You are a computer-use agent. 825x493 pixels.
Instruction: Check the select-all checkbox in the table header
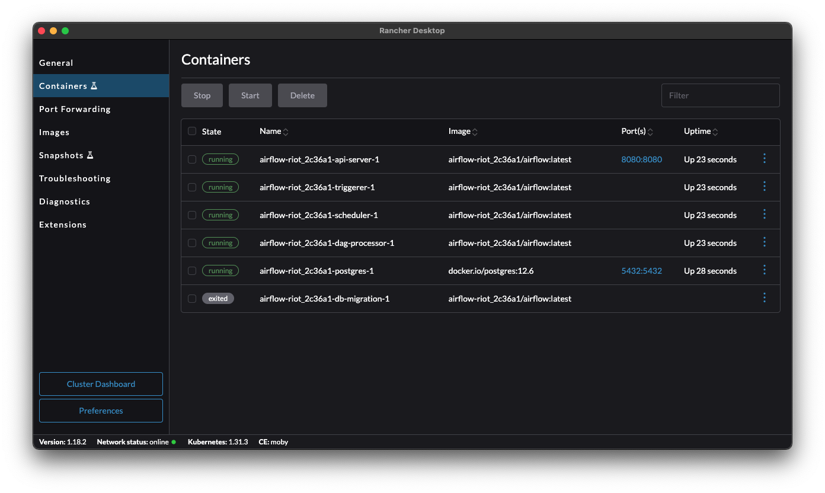click(191, 130)
